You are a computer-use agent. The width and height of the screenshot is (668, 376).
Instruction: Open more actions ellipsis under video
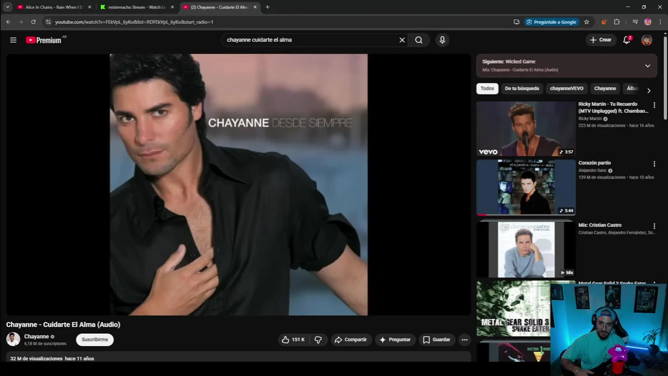point(464,339)
